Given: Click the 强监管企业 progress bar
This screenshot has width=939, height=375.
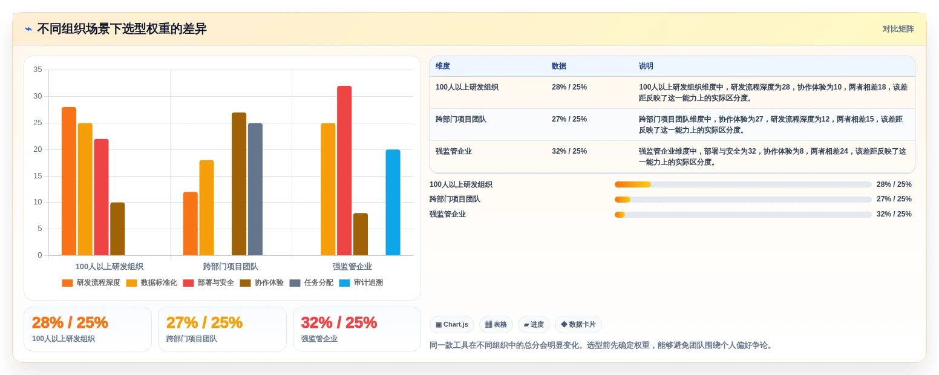Looking at the screenshot, I should tap(743, 214).
